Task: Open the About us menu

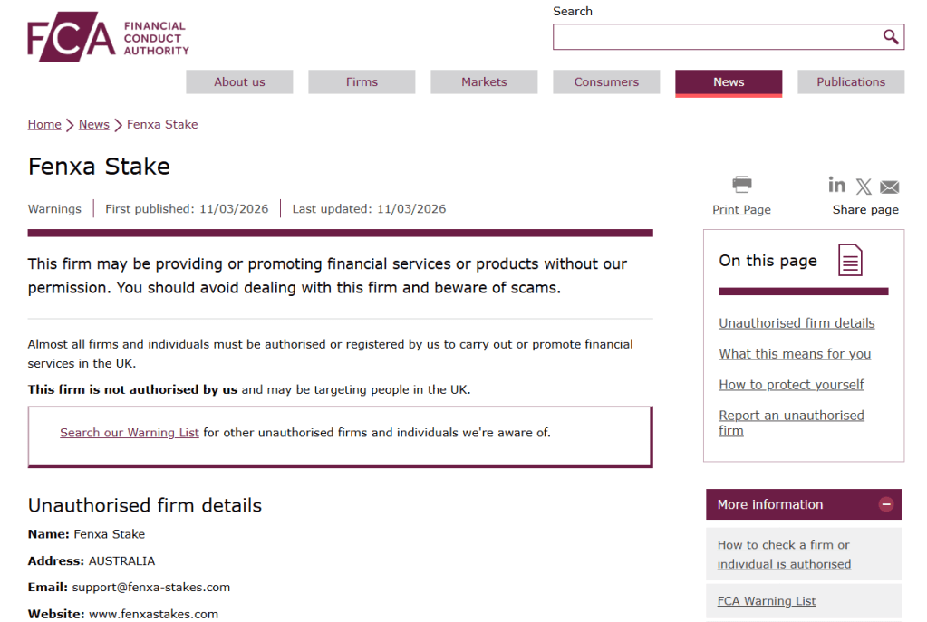Action: [x=239, y=81]
